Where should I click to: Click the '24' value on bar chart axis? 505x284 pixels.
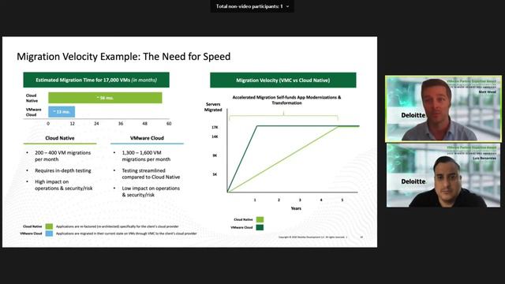click(x=96, y=124)
